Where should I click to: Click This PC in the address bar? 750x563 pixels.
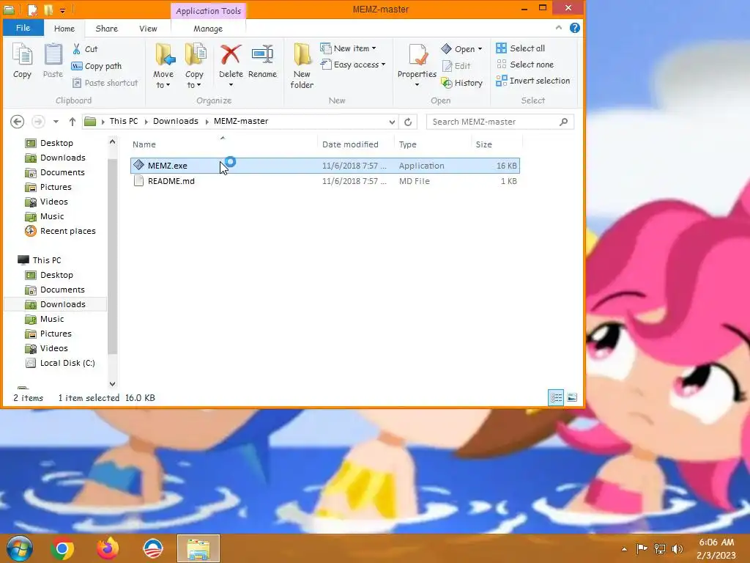(x=123, y=121)
